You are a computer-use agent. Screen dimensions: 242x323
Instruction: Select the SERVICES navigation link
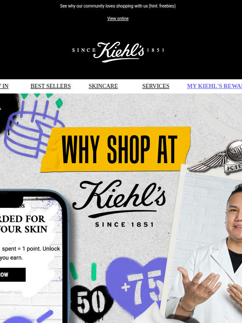point(156,86)
